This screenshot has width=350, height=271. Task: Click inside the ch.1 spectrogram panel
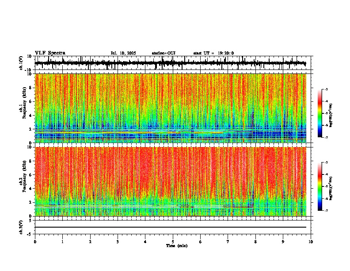point(171,108)
